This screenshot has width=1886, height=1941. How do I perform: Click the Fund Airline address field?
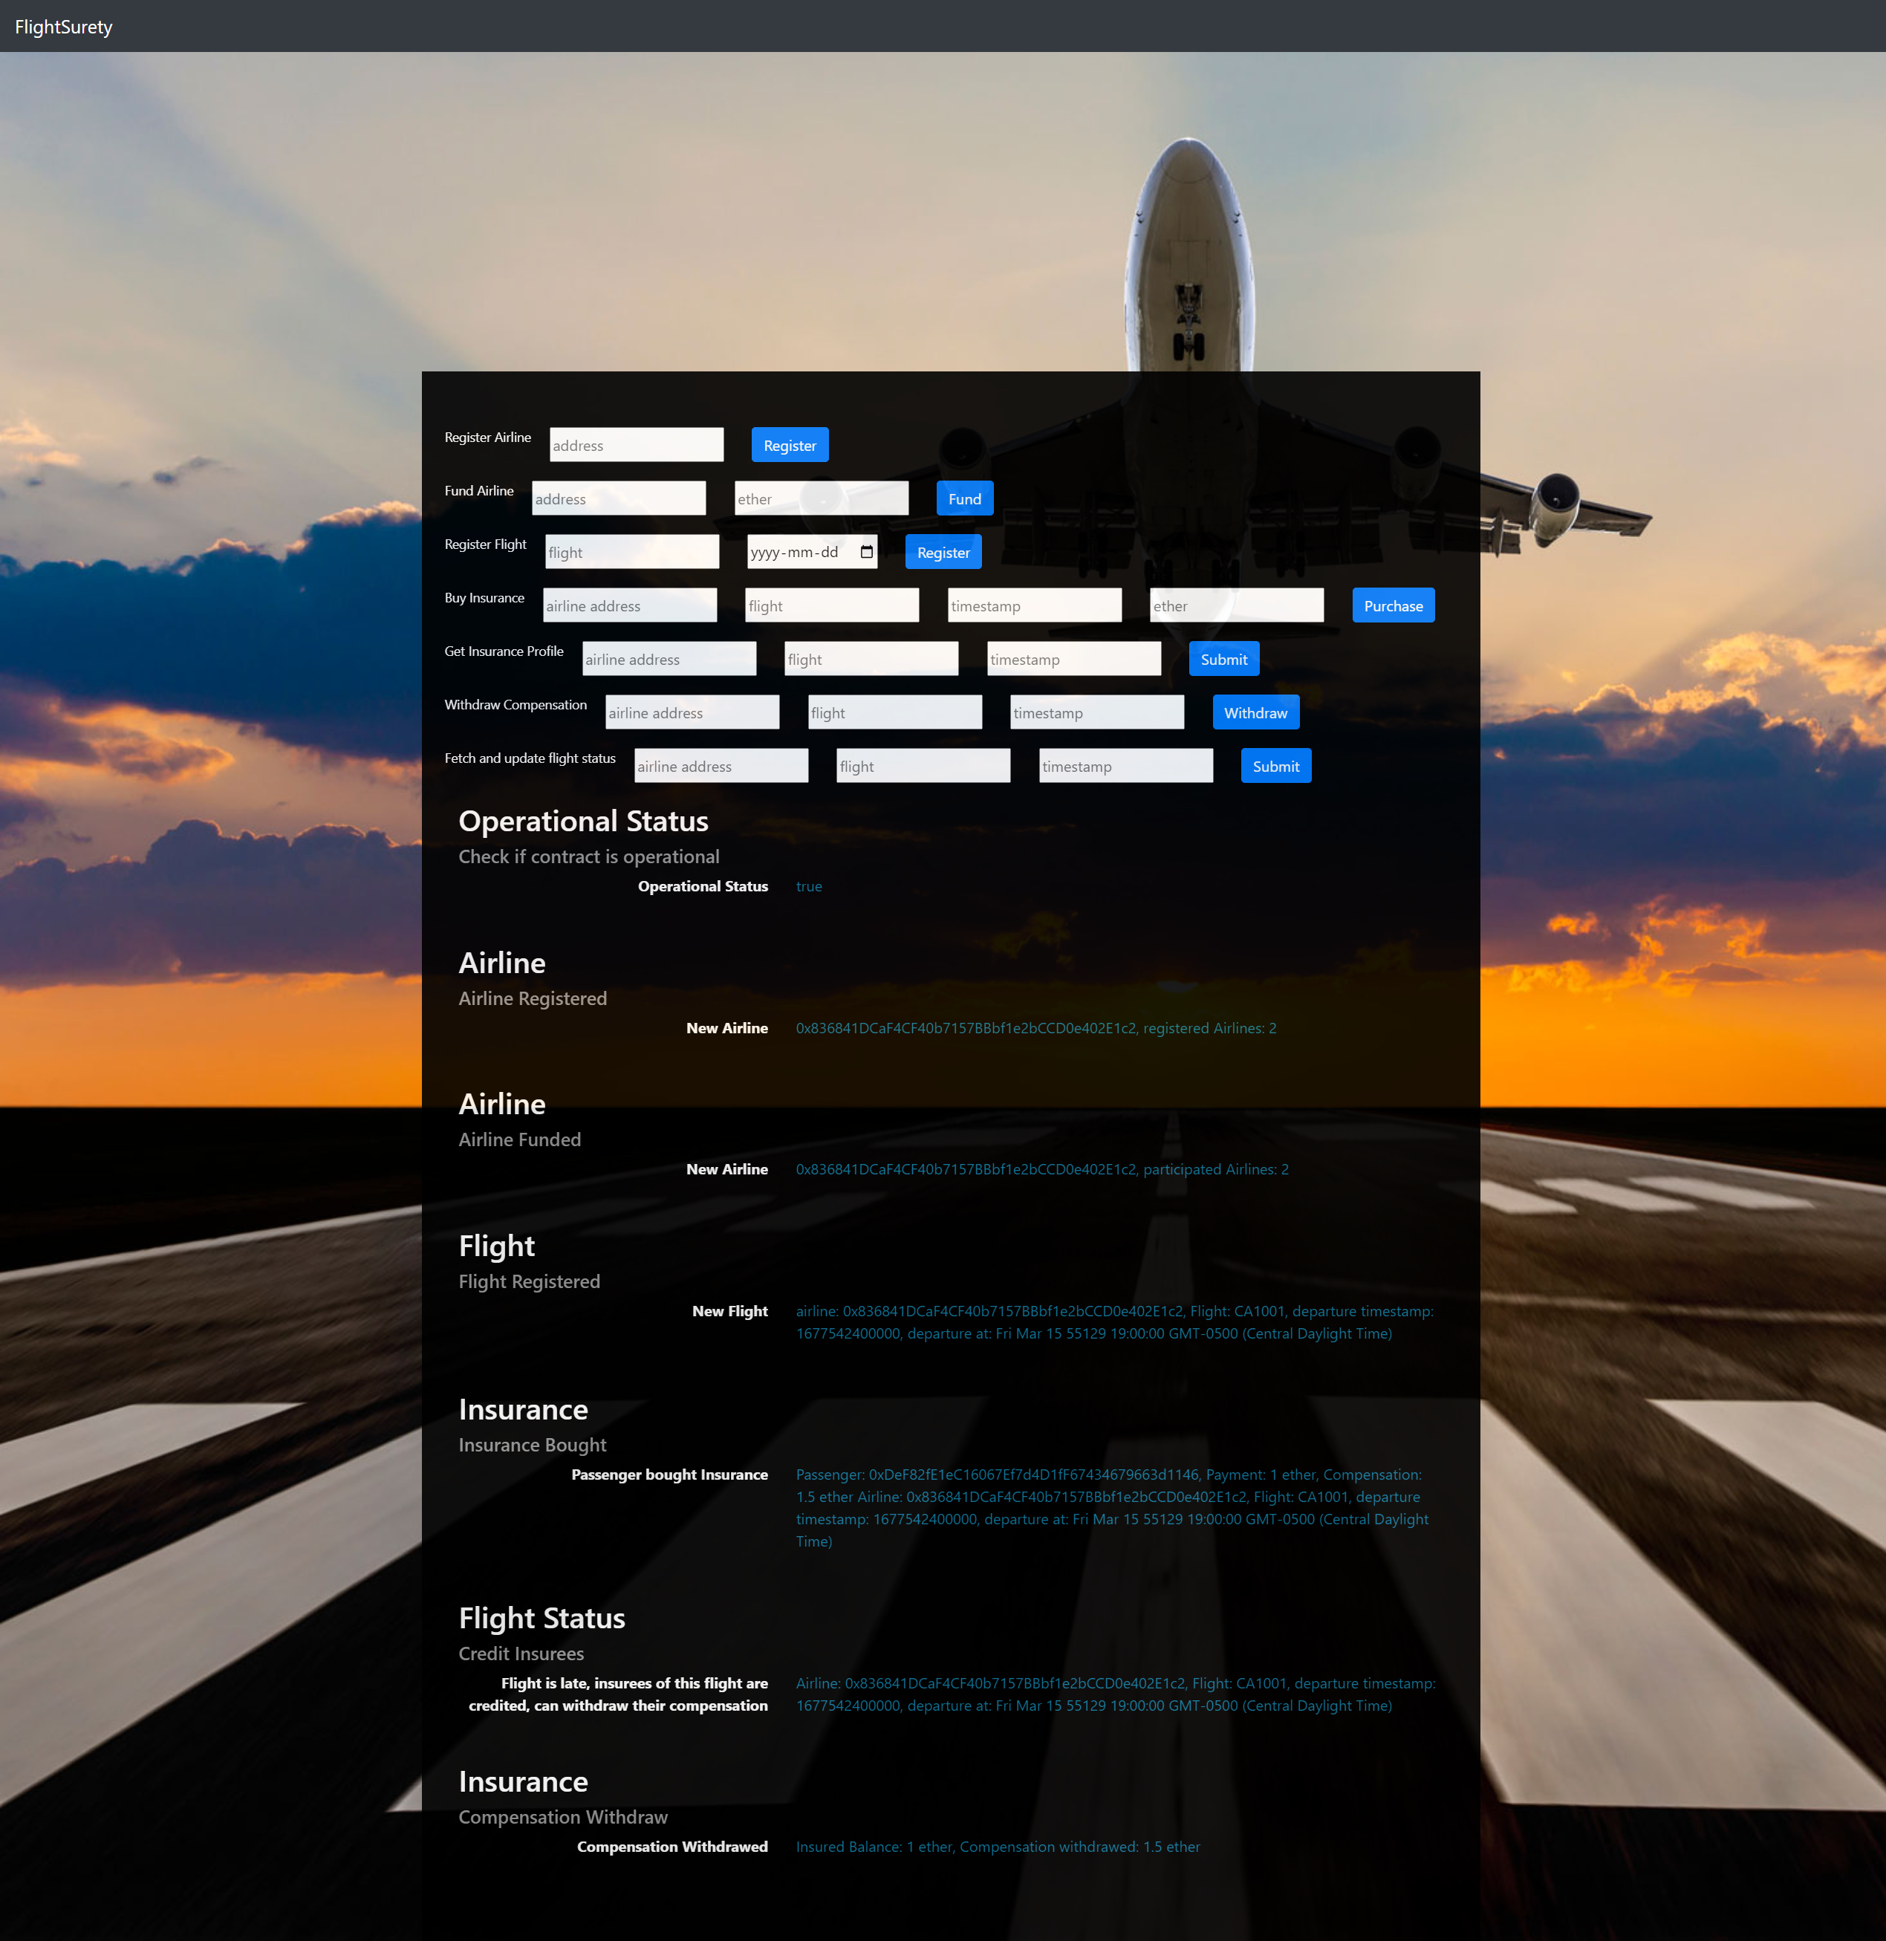tap(618, 499)
